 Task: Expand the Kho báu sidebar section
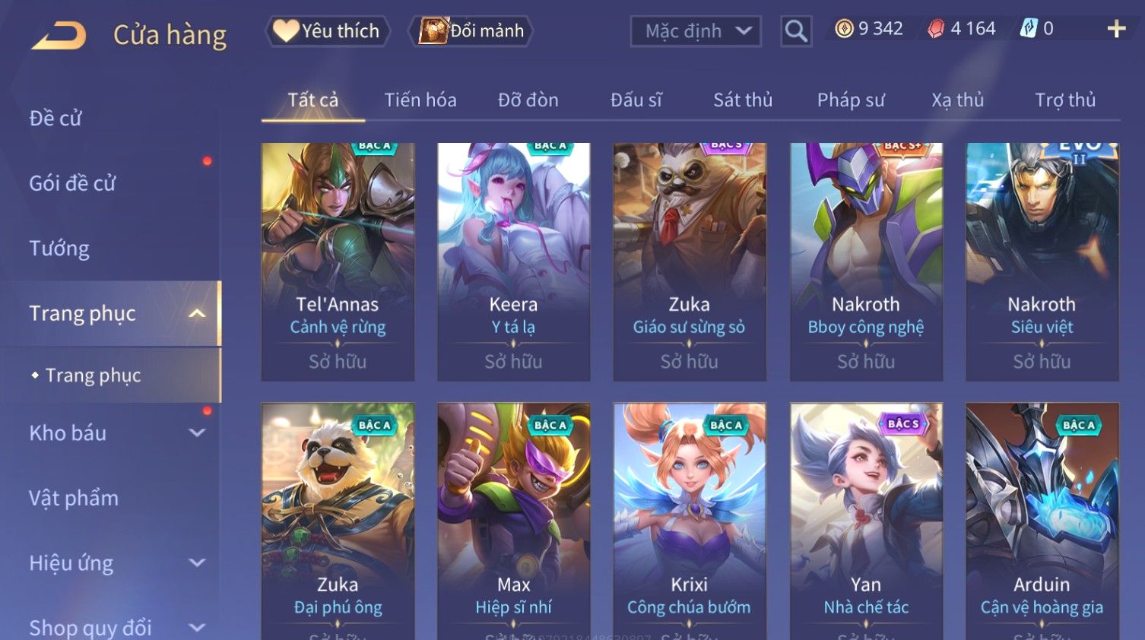point(197,432)
